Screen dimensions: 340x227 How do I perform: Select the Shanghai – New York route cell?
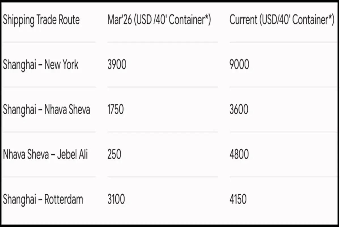click(x=41, y=65)
